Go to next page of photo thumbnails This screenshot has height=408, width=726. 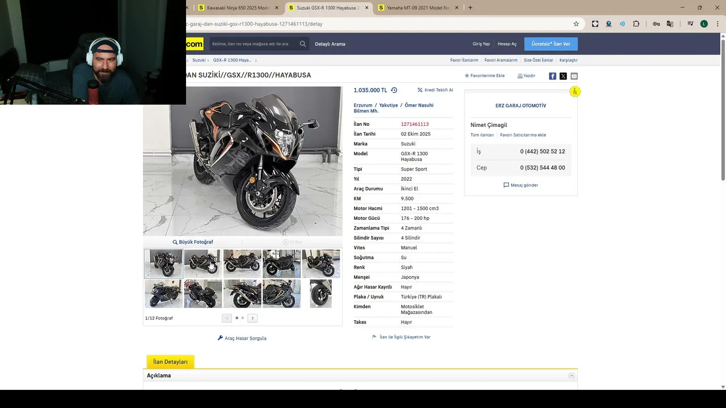[x=252, y=318]
